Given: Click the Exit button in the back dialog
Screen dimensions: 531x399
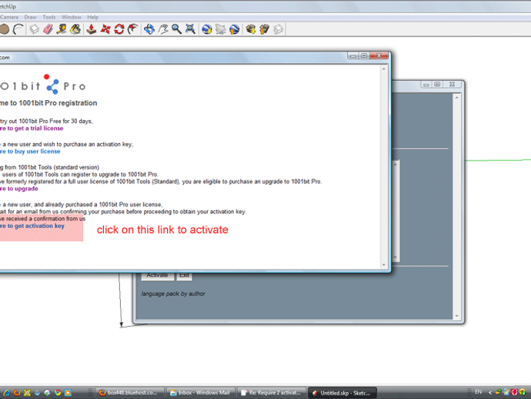Looking at the screenshot, I should click(x=185, y=275).
